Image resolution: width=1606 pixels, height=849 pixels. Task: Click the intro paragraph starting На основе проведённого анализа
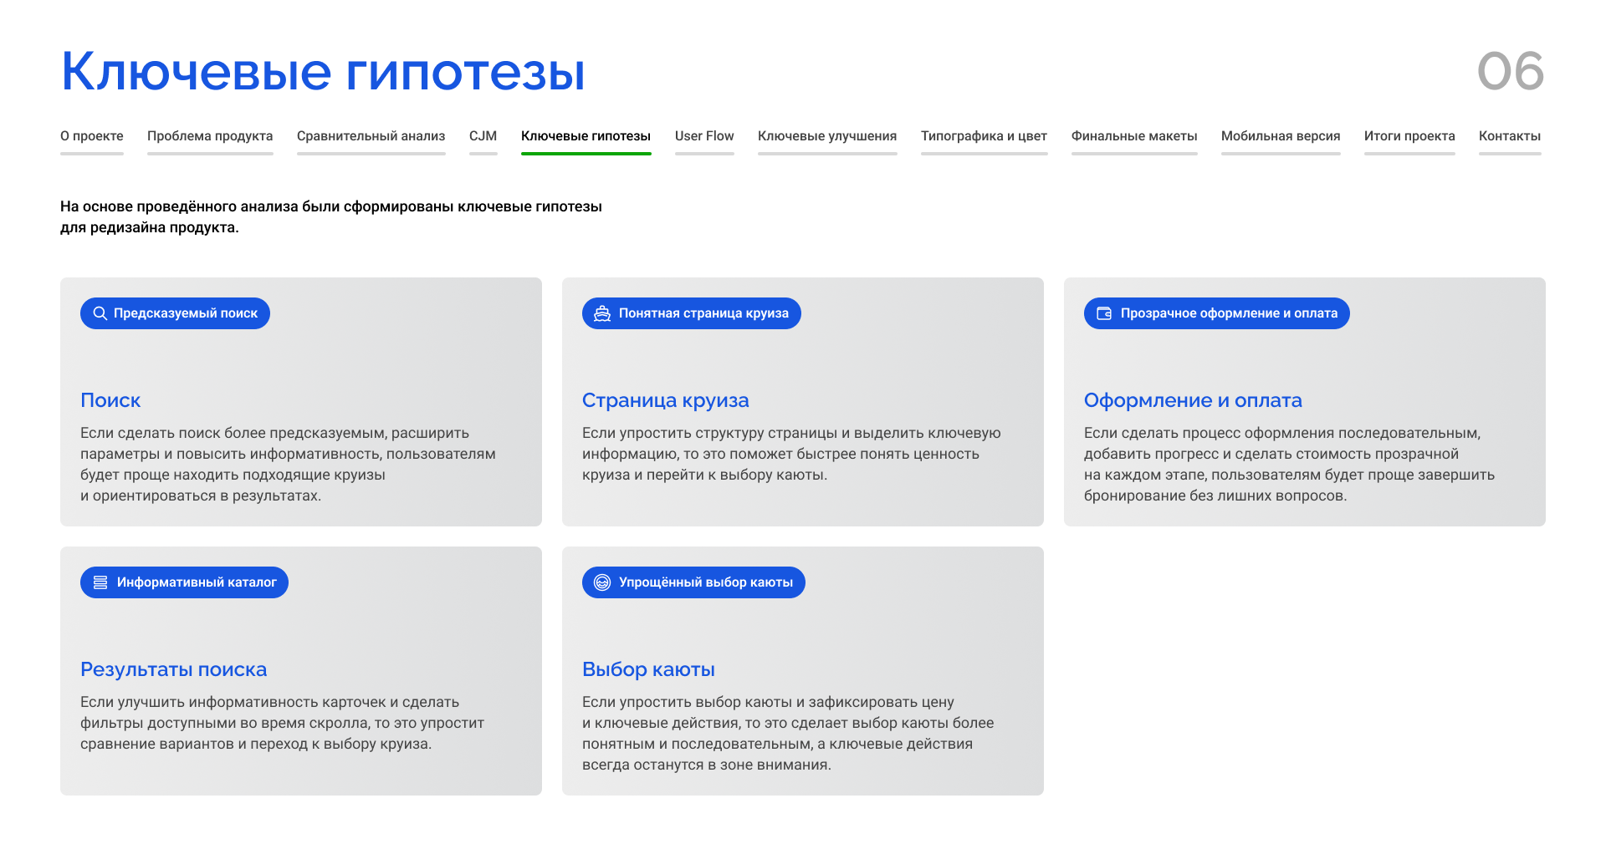pyautogui.click(x=331, y=216)
